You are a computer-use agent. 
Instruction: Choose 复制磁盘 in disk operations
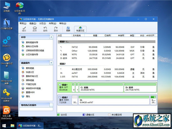pyautogui.click(x=28, y=68)
